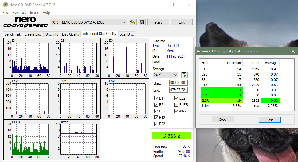The width and height of the screenshot is (298, 162).
Task: Click the Class 2 result indicator
Action: coord(171,136)
